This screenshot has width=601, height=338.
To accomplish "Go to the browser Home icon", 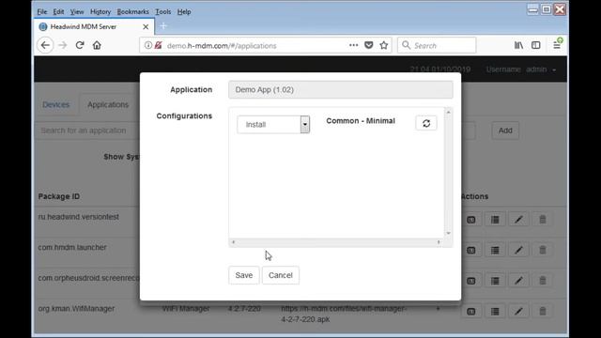I will click(x=97, y=45).
